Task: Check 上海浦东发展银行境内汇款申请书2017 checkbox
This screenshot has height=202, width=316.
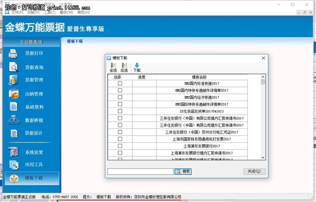Action: 120,153
